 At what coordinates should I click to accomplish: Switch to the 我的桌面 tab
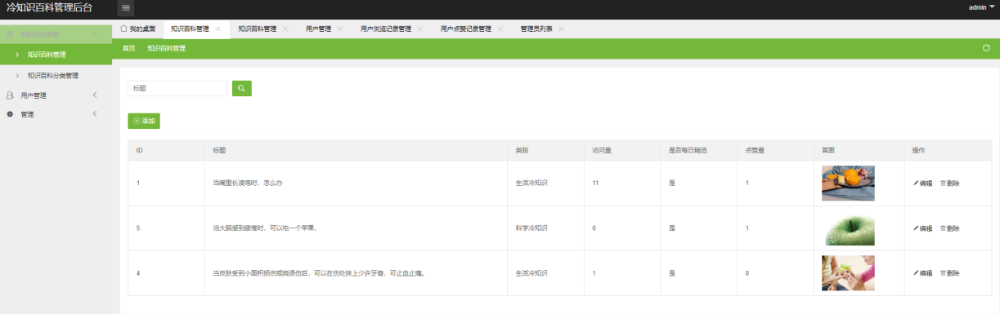click(137, 29)
